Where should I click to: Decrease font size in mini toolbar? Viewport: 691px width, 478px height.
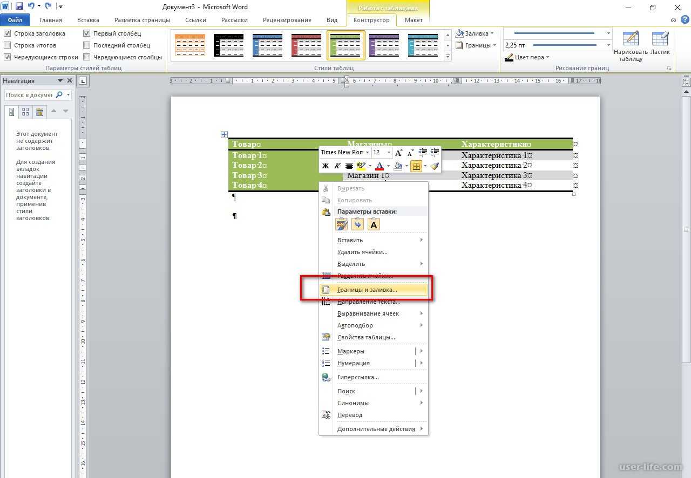[410, 153]
